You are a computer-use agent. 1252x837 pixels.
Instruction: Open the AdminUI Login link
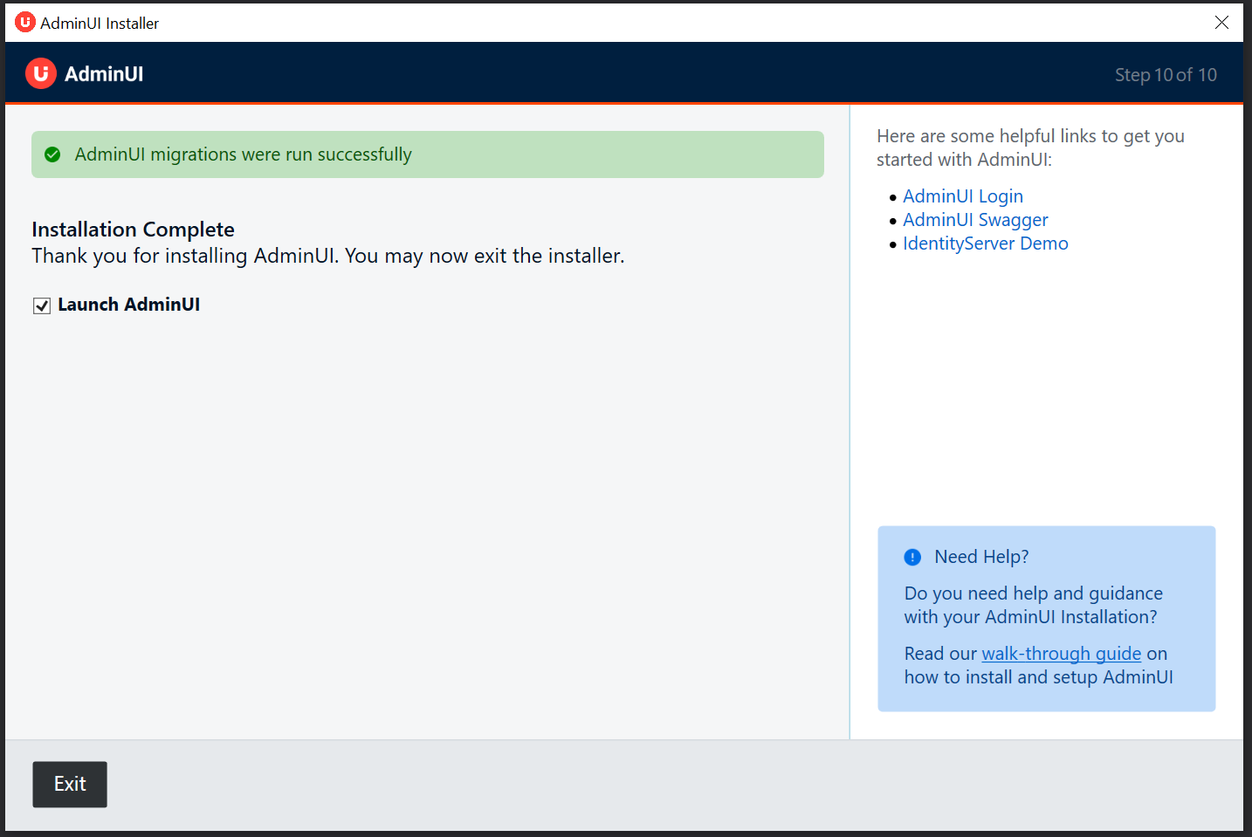(962, 196)
